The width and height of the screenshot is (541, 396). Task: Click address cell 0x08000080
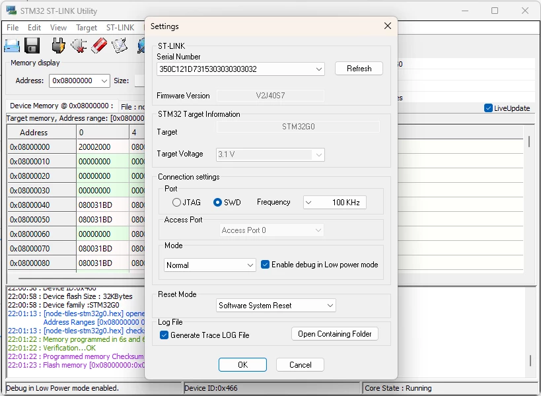[42, 263]
